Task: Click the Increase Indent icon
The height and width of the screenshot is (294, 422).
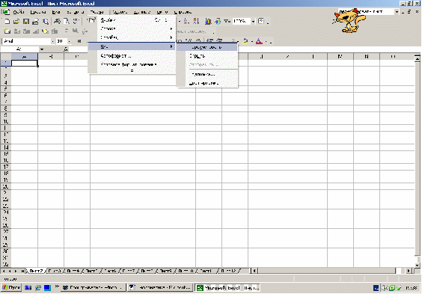Action: click(x=219, y=40)
